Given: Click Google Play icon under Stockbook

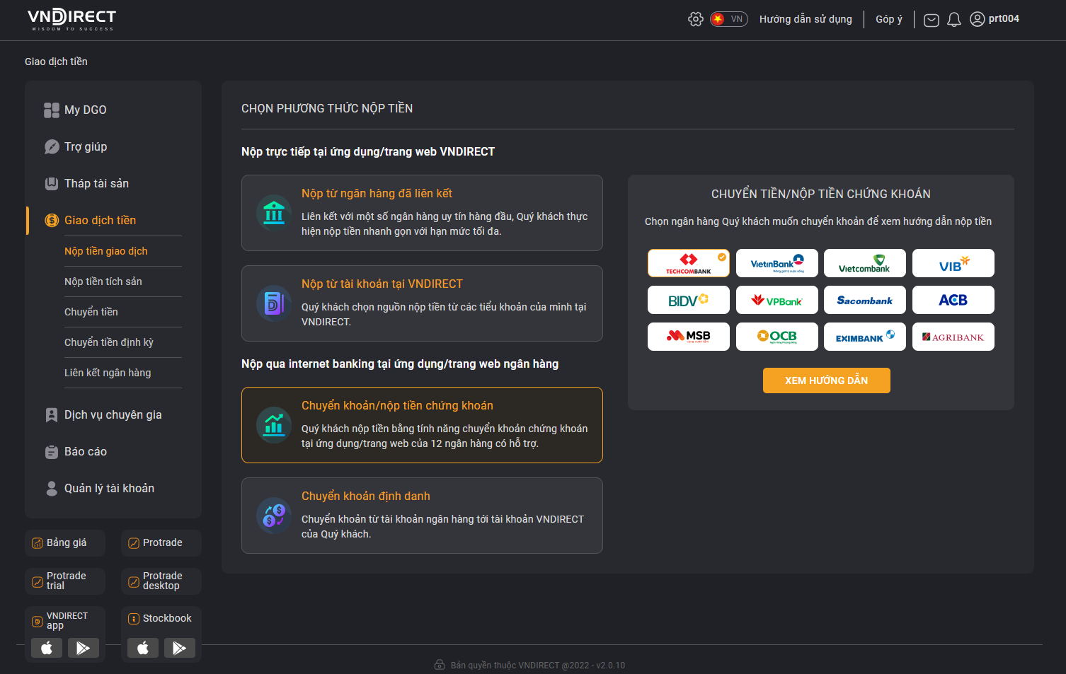Looking at the screenshot, I should (180, 648).
